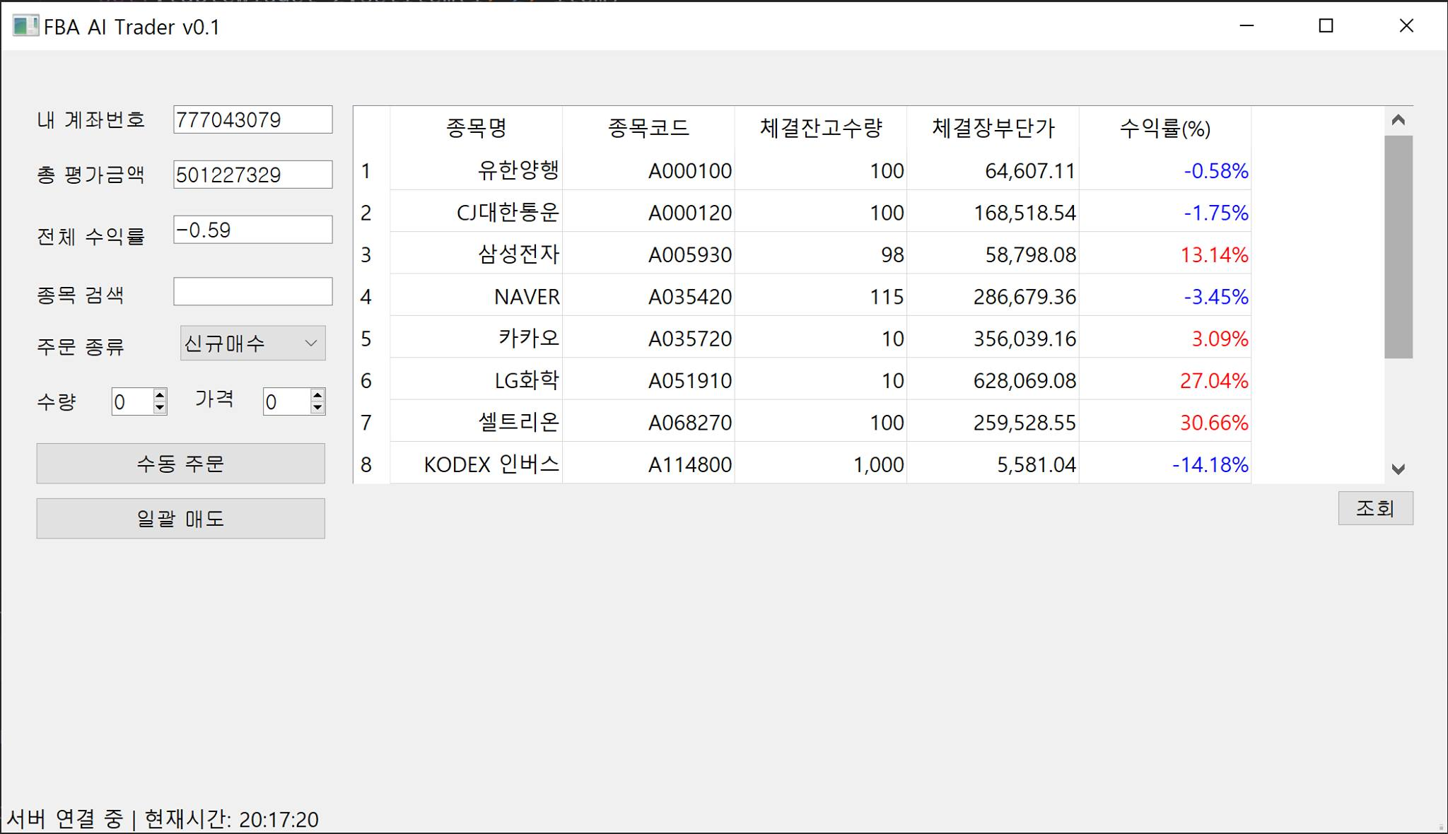1448x834 pixels.
Task: Click stock code cell A035420
Action: coord(648,296)
